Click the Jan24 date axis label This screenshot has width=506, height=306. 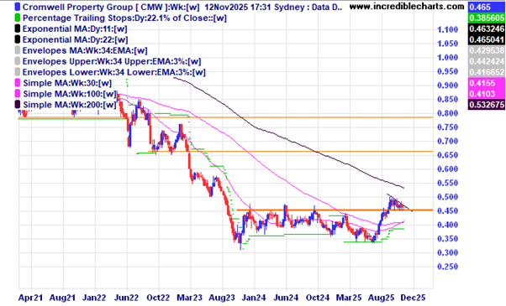pyautogui.click(x=254, y=298)
